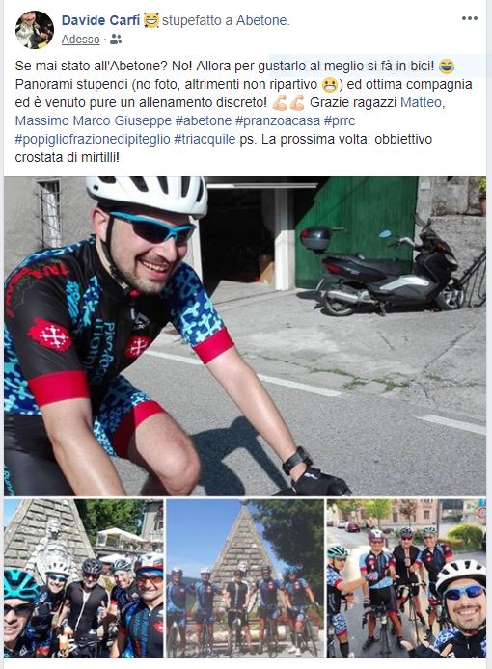Click the Adesso timestamp link
Screen dimensions: 492x669
click(80, 40)
